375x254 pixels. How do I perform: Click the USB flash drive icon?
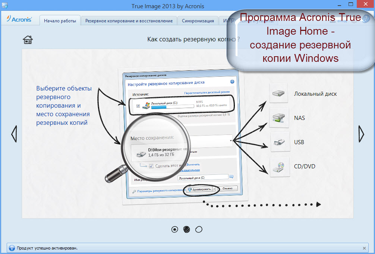click(280, 142)
